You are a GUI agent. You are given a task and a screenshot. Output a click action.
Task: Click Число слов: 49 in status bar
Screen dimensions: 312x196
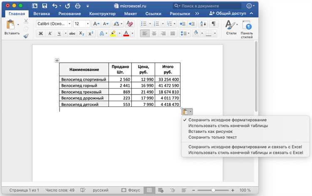click(x=60, y=190)
